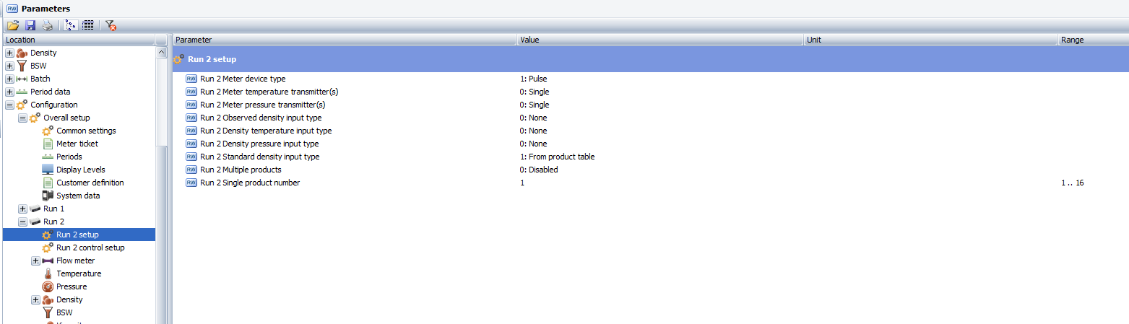Click the Location tree scrollbar up arrow
The height and width of the screenshot is (324, 1129).
tap(161, 53)
